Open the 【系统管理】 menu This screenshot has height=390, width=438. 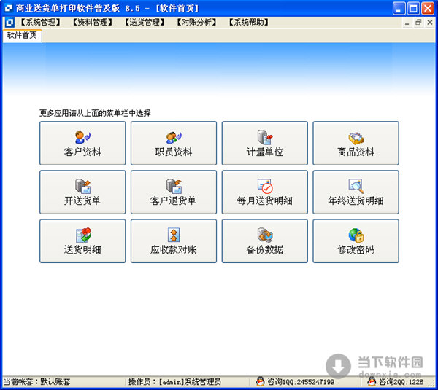pyautogui.click(x=40, y=23)
